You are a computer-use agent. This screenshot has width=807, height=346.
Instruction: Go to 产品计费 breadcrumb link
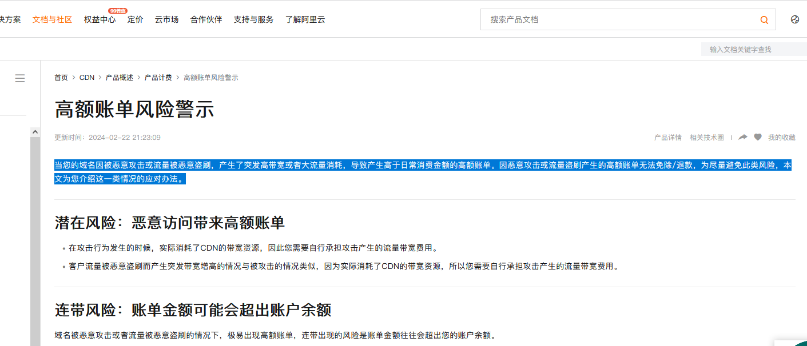pyautogui.click(x=158, y=78)
